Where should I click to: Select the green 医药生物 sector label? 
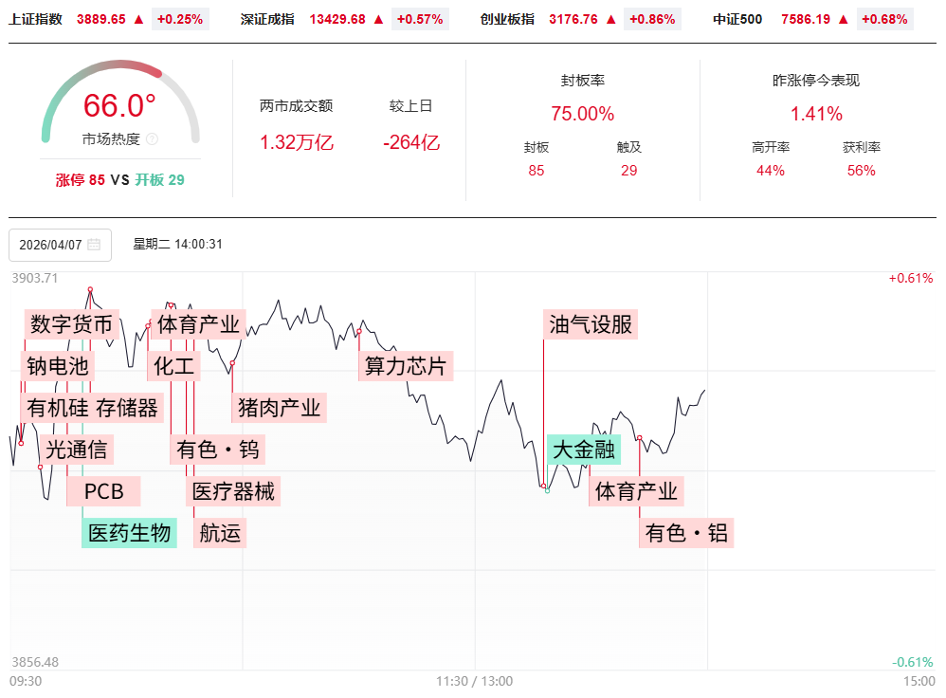tap(130, 533)
